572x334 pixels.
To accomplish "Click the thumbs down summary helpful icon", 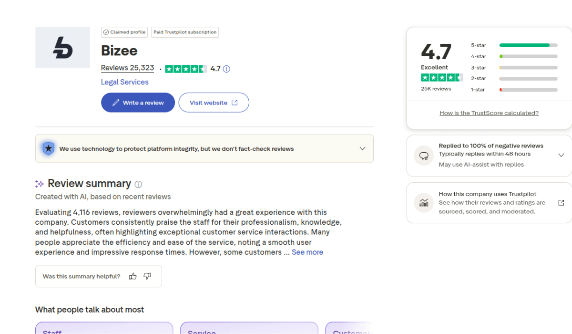I will point(147,276).
